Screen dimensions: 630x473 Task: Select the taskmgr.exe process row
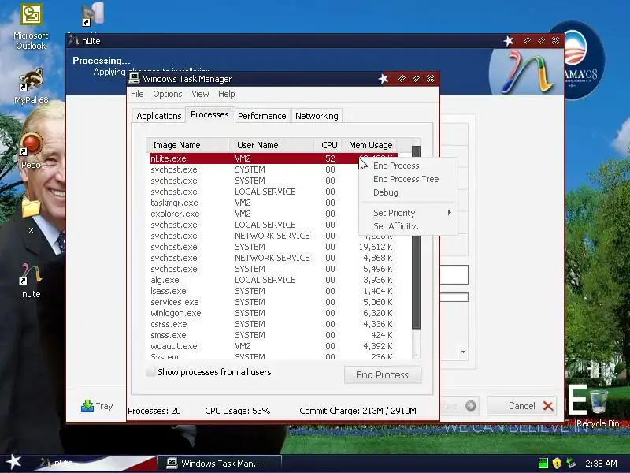[273, 203]
